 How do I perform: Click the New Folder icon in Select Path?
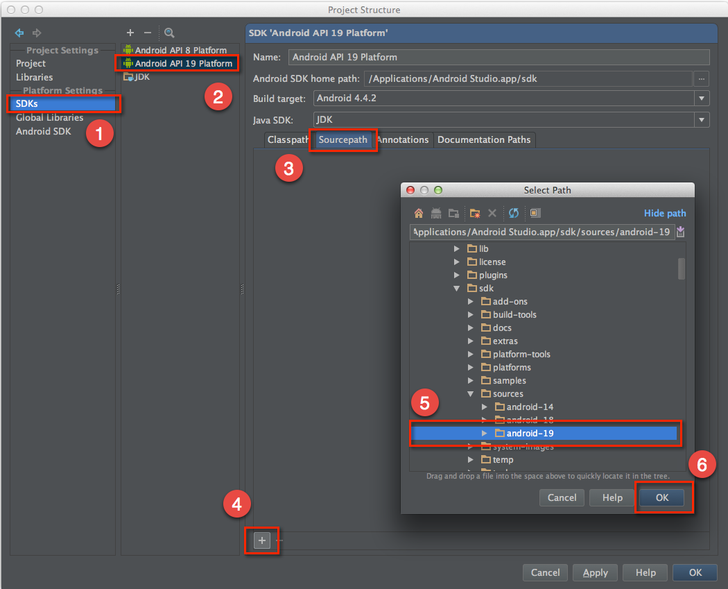pos(475,213)
